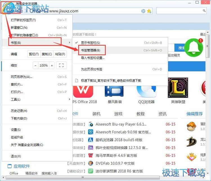Click the search magnifier icon

pyautogui.click(x=204, y=11)
